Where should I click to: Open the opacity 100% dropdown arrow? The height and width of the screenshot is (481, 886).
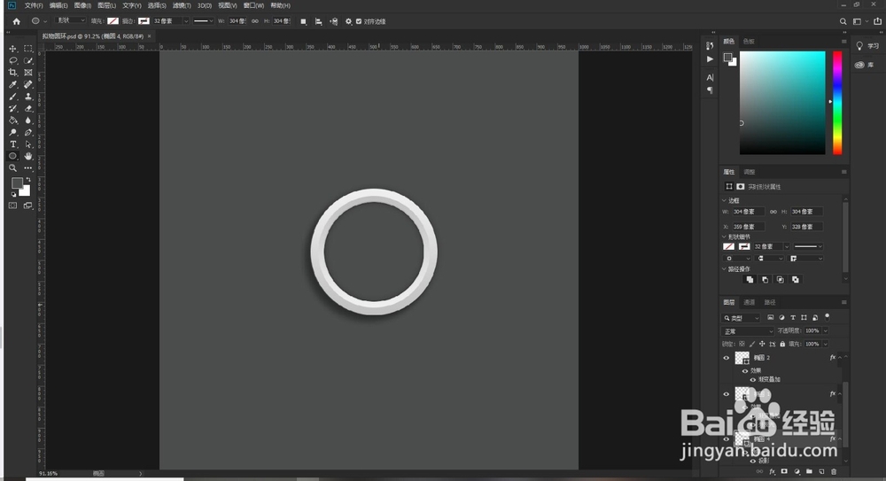tap(826, 330)
